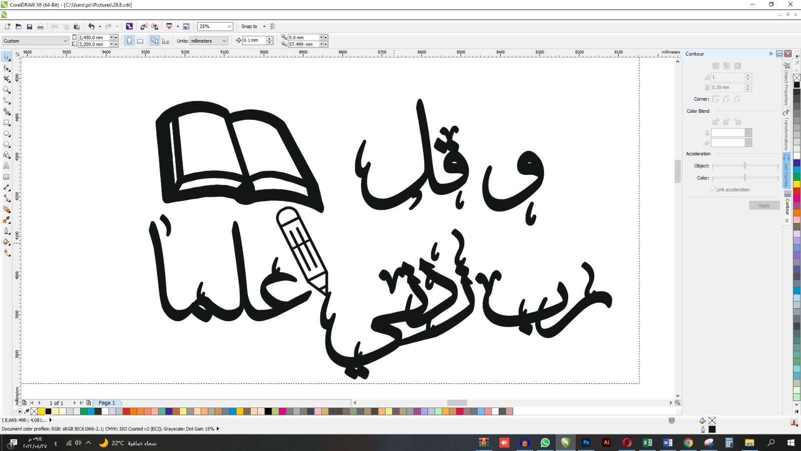Pick the Ellipse tool
The height and width of the screenshot is (451, 801).
[7, 134]
